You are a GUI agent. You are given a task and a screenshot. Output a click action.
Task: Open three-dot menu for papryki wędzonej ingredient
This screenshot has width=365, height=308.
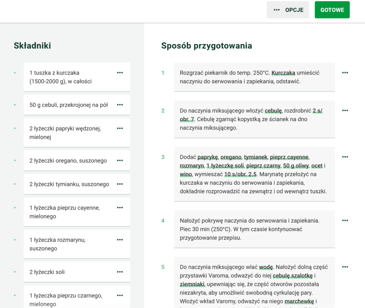pyautogui.click(x=120, y=128)
